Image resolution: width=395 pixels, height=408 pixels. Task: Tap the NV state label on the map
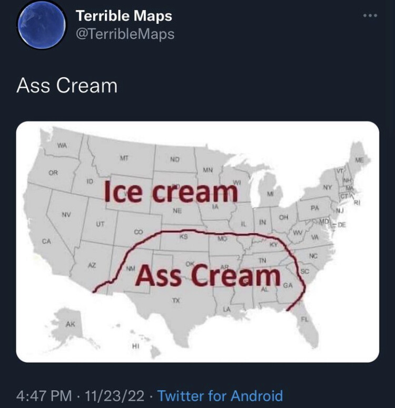(x=65, y=214)
